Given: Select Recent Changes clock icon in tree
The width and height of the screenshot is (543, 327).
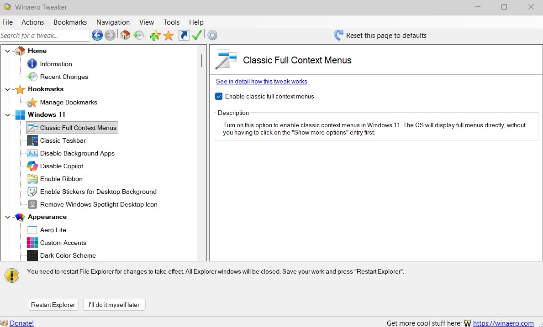Looking at the screenshot, I should tap(32, 77).
